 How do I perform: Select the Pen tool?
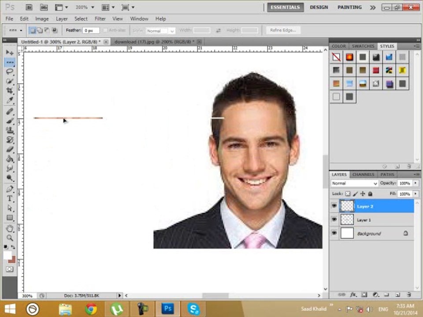coord(10,189)
